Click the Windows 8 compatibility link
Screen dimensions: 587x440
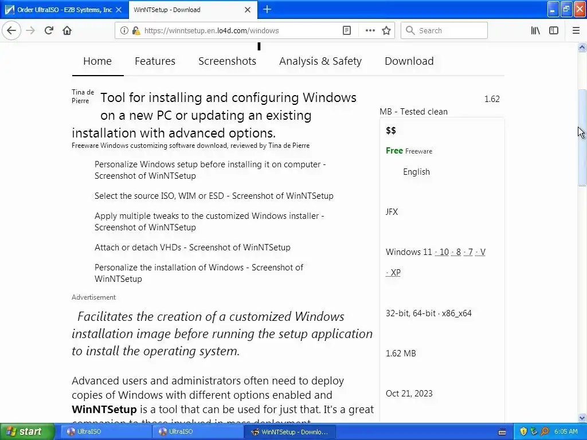(456, 252)
